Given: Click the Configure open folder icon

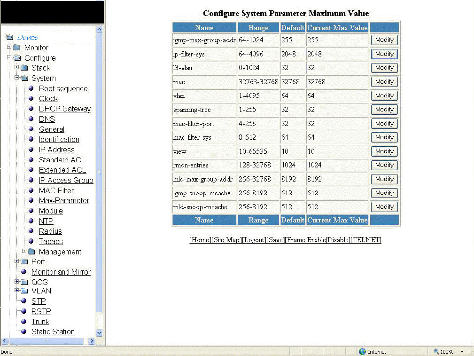Looking at the screenshot, I should click(17, 58).
